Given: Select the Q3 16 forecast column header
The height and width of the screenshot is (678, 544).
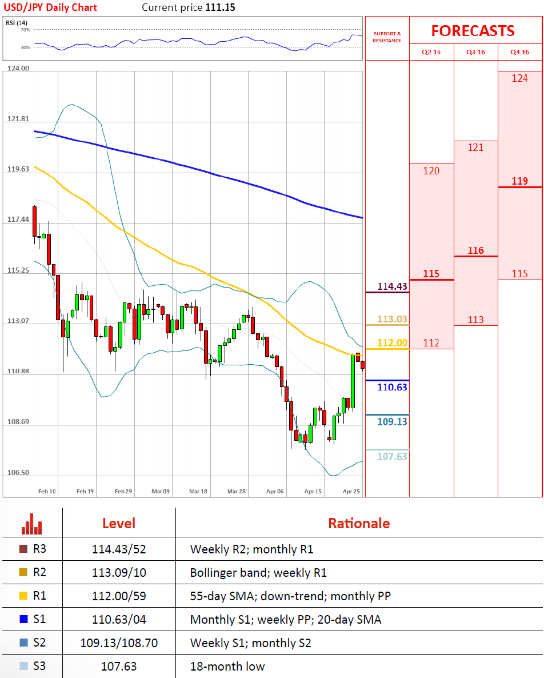Looking at the screenshot, I should pyautogui.click(x=476, y=52).
